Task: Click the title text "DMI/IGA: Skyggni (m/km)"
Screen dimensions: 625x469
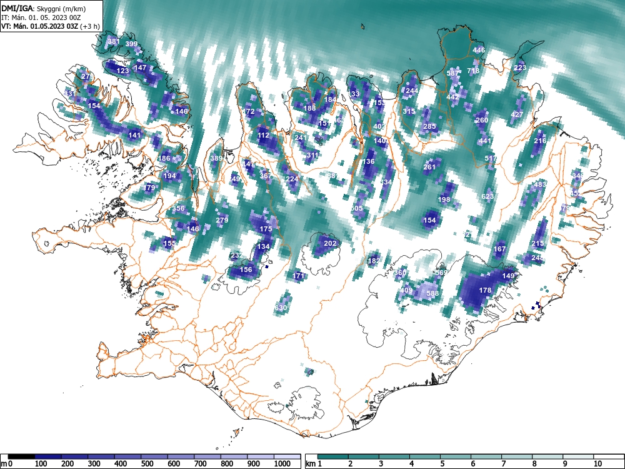Action: point(44,8)
